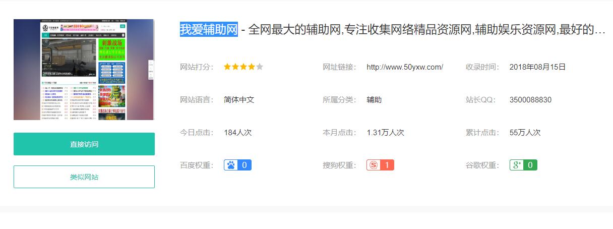Click the 站长QQ label
The image size is (613, 229).
click(x=482, y=100)
